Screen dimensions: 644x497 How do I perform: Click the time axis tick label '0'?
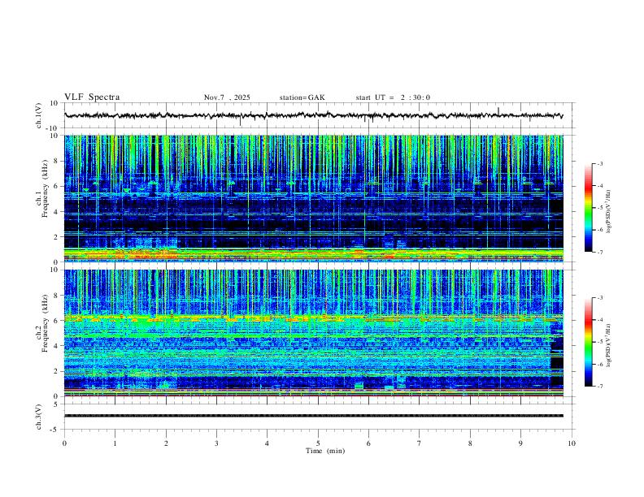64,443
